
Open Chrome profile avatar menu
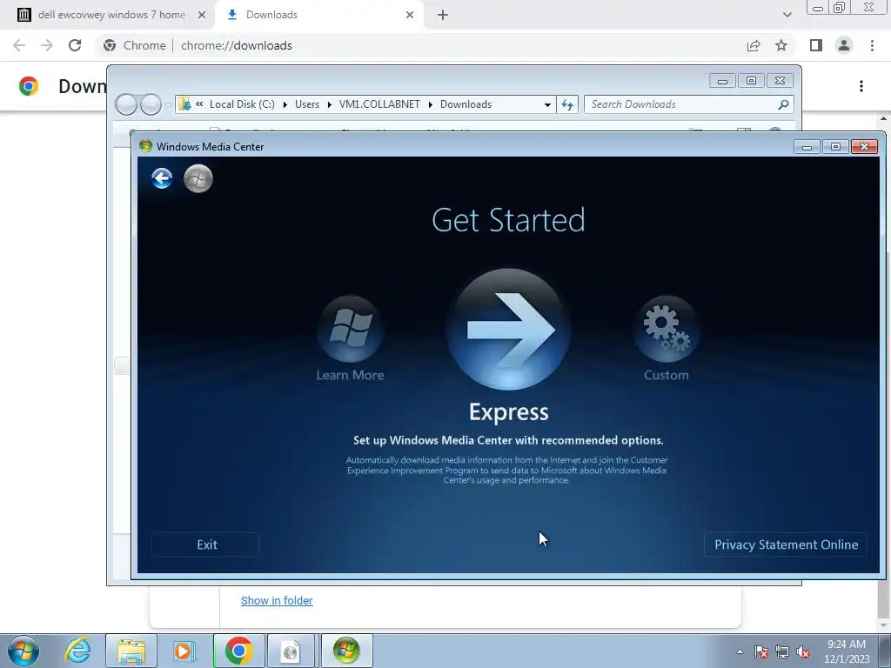coord(844,45)
